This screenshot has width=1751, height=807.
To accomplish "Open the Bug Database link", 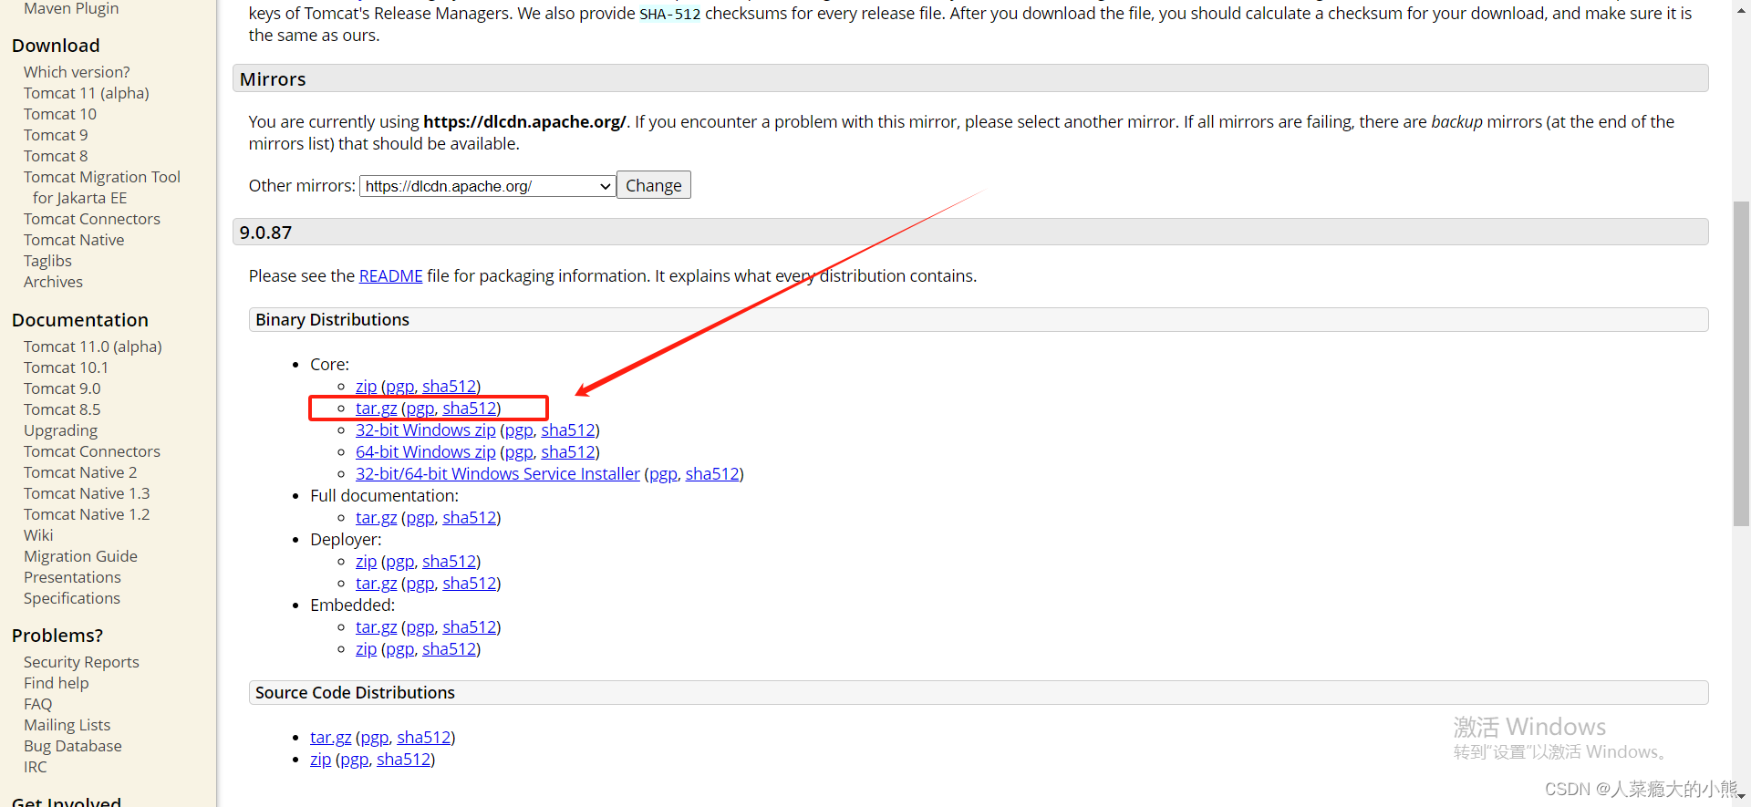I will pyautogui.click(x=73, y=746).
